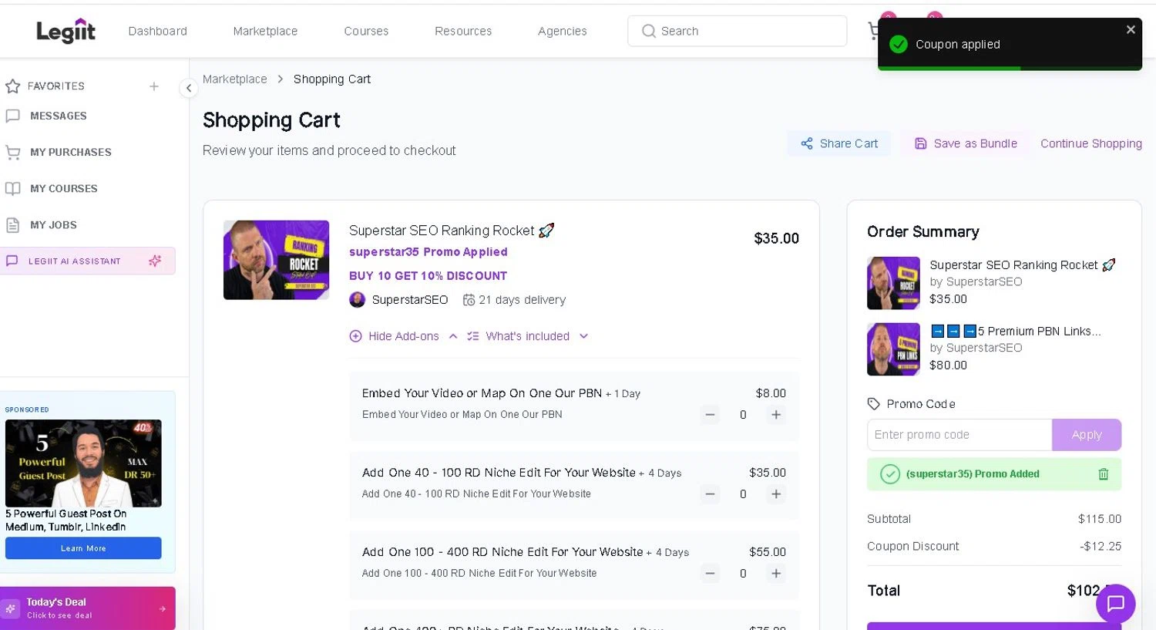Click the promo added green checkmark icon
Image resolution: width=1156 pixels, height=630 pixels.
[890, 474]
